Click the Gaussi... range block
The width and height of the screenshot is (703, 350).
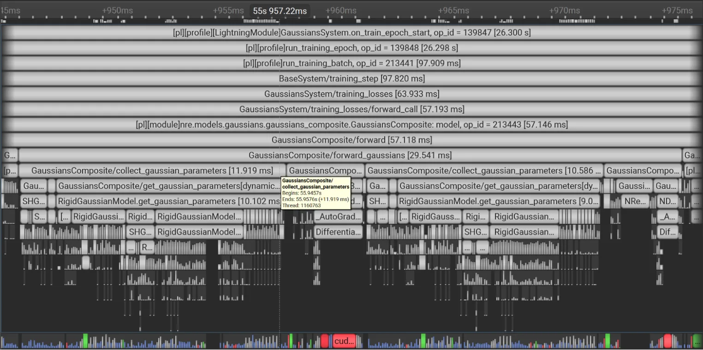(635, 186)
